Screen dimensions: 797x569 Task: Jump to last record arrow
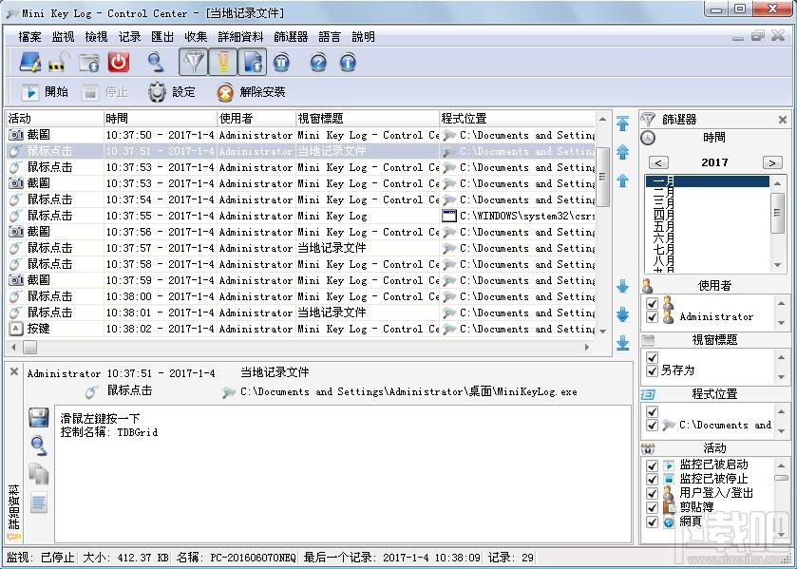tap(622, 343)
